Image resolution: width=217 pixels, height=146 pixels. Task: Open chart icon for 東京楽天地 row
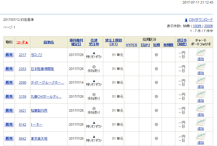tap(201, 136)
